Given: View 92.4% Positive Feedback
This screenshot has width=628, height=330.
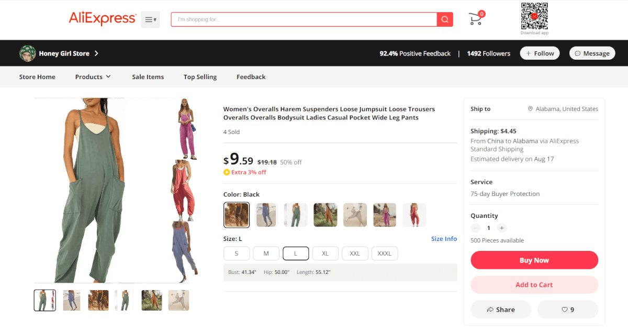Looking at the screenshot, I should point(415,53).
